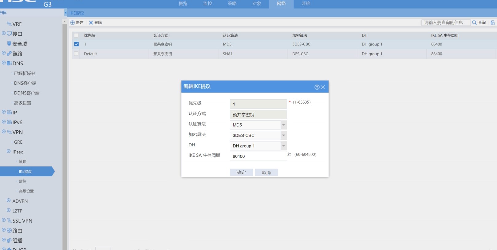Open the 认证算法 dropdown showing MD5
This screenshot has width=497, height=250.
pos(284,125)
